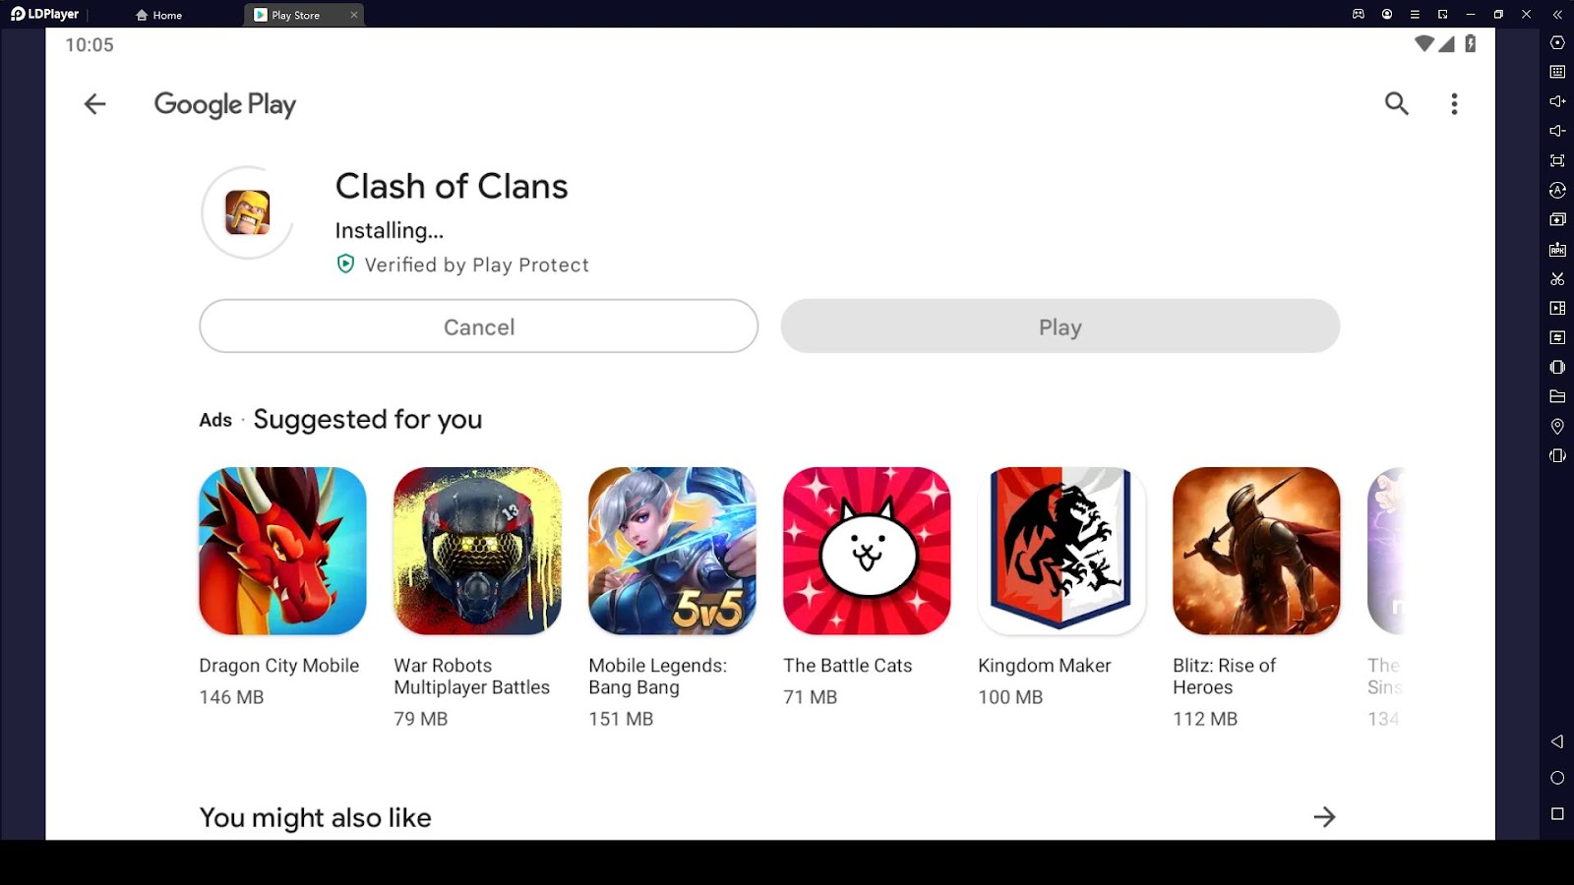Click the LDPlayer volume up icon
The image size is (1574, 885).
click(1557, 101)
